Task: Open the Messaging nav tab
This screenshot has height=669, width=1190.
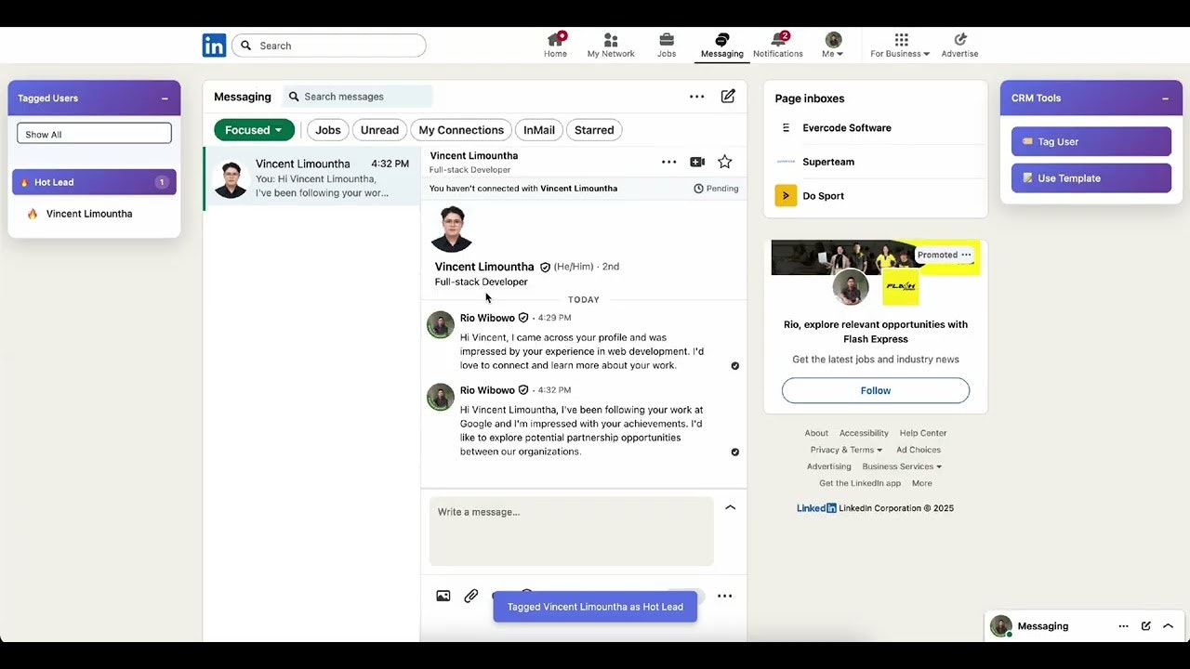Action: [x=722, y=46]
